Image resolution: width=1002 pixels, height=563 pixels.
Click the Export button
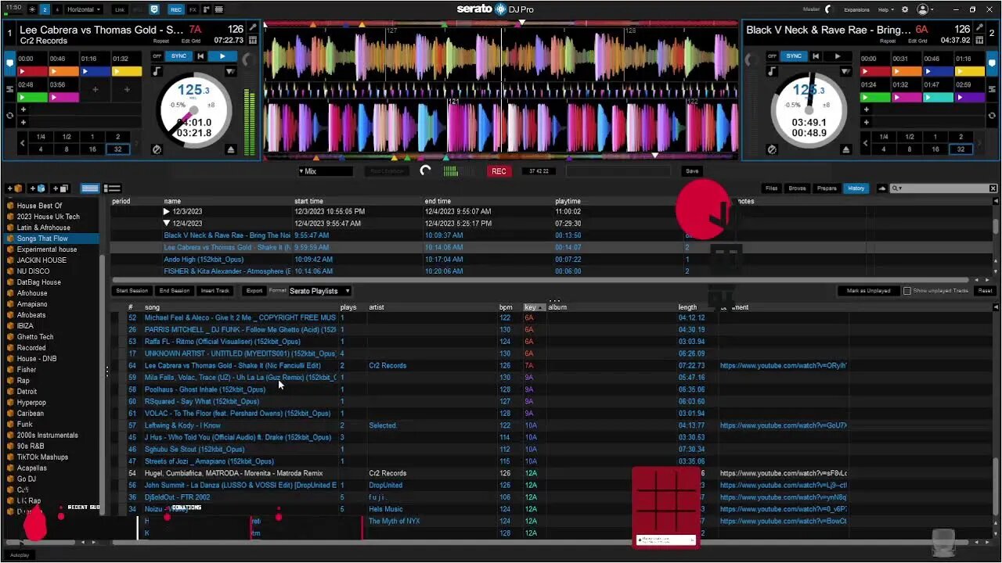(x=254, y=291)
